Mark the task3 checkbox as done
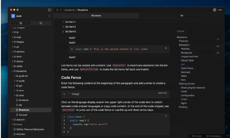The image size is (230, 138). click(66, 57)
